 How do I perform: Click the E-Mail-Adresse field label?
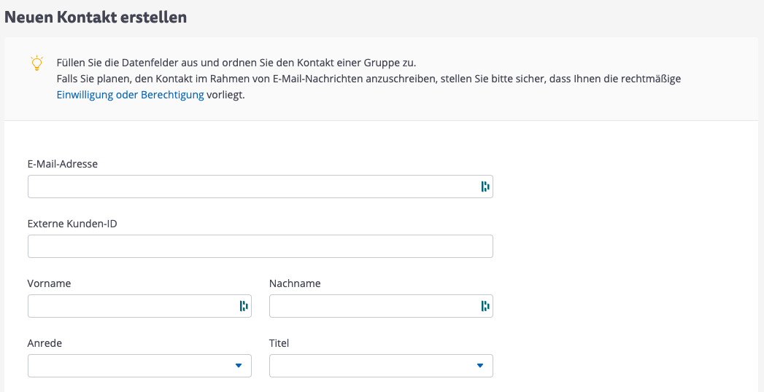point(63,164)
